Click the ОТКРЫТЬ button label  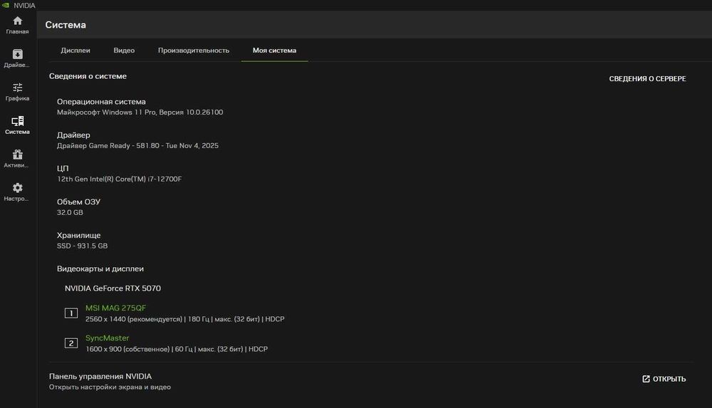[x=669, y=379]
